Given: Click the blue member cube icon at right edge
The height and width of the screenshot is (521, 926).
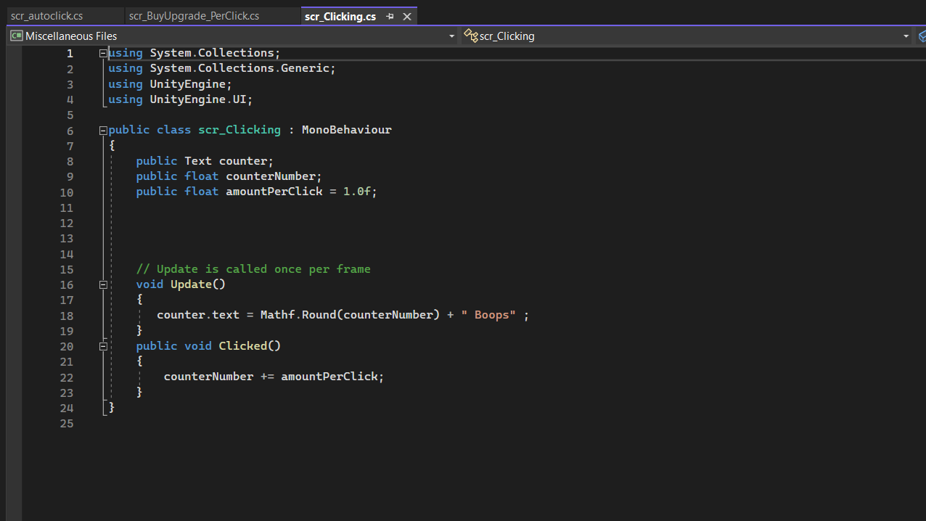Looking at the screenshot, I should 922,36.
